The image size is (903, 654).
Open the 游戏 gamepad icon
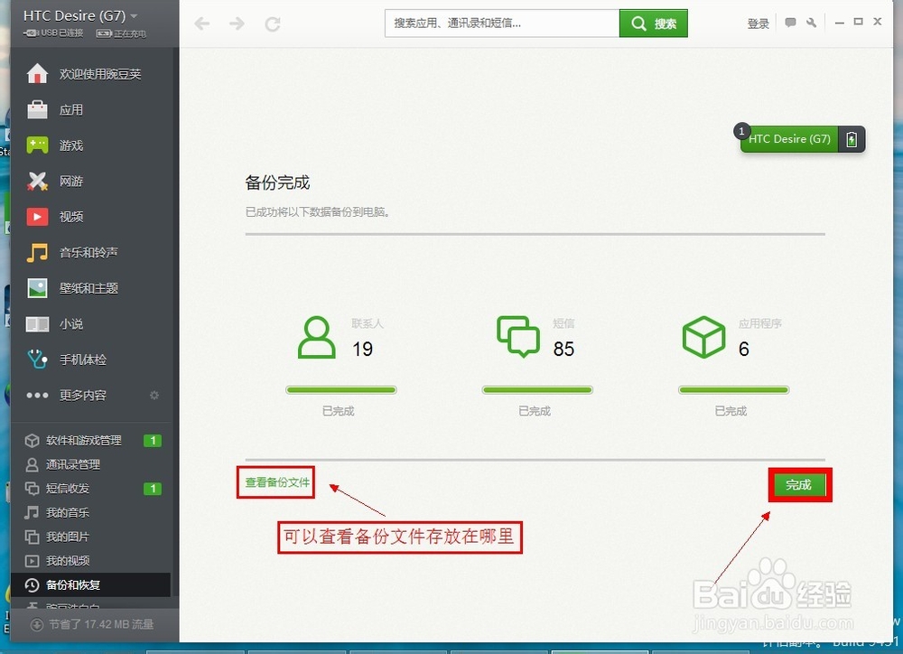37,145
